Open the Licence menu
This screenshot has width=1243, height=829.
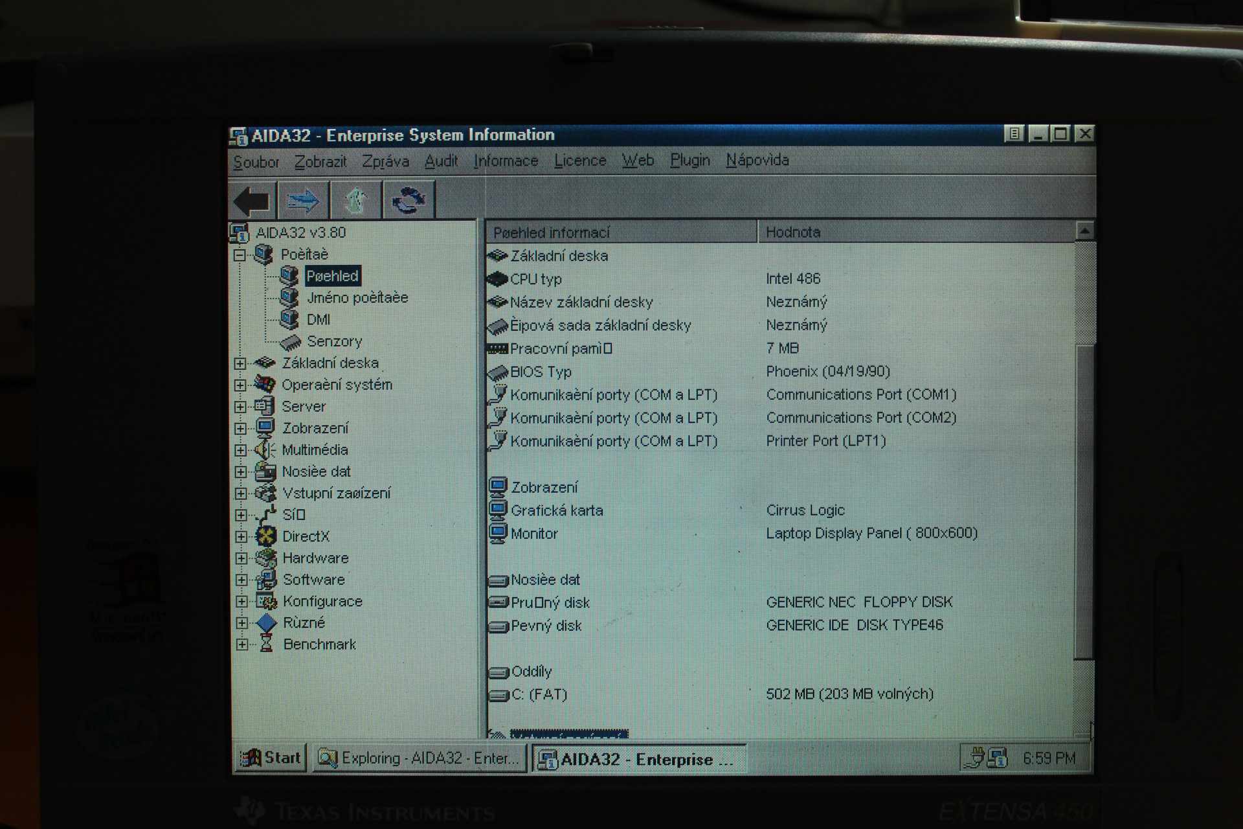[580, 161]
